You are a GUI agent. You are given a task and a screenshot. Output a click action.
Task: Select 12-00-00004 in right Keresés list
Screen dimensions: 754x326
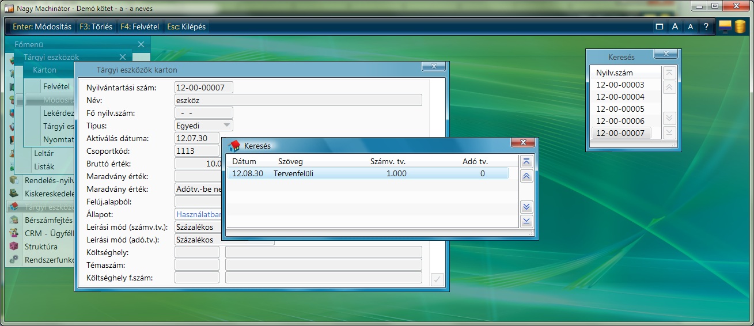click(620, 97)
